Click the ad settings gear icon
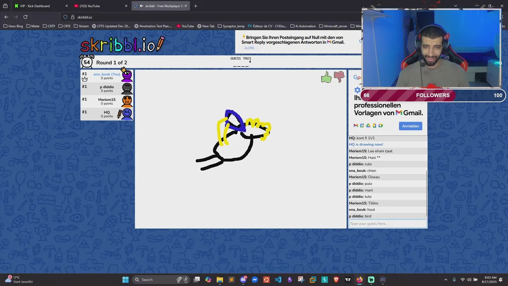Image resolution: width=508 pixels, height=286 pixels. pos(357,90)
